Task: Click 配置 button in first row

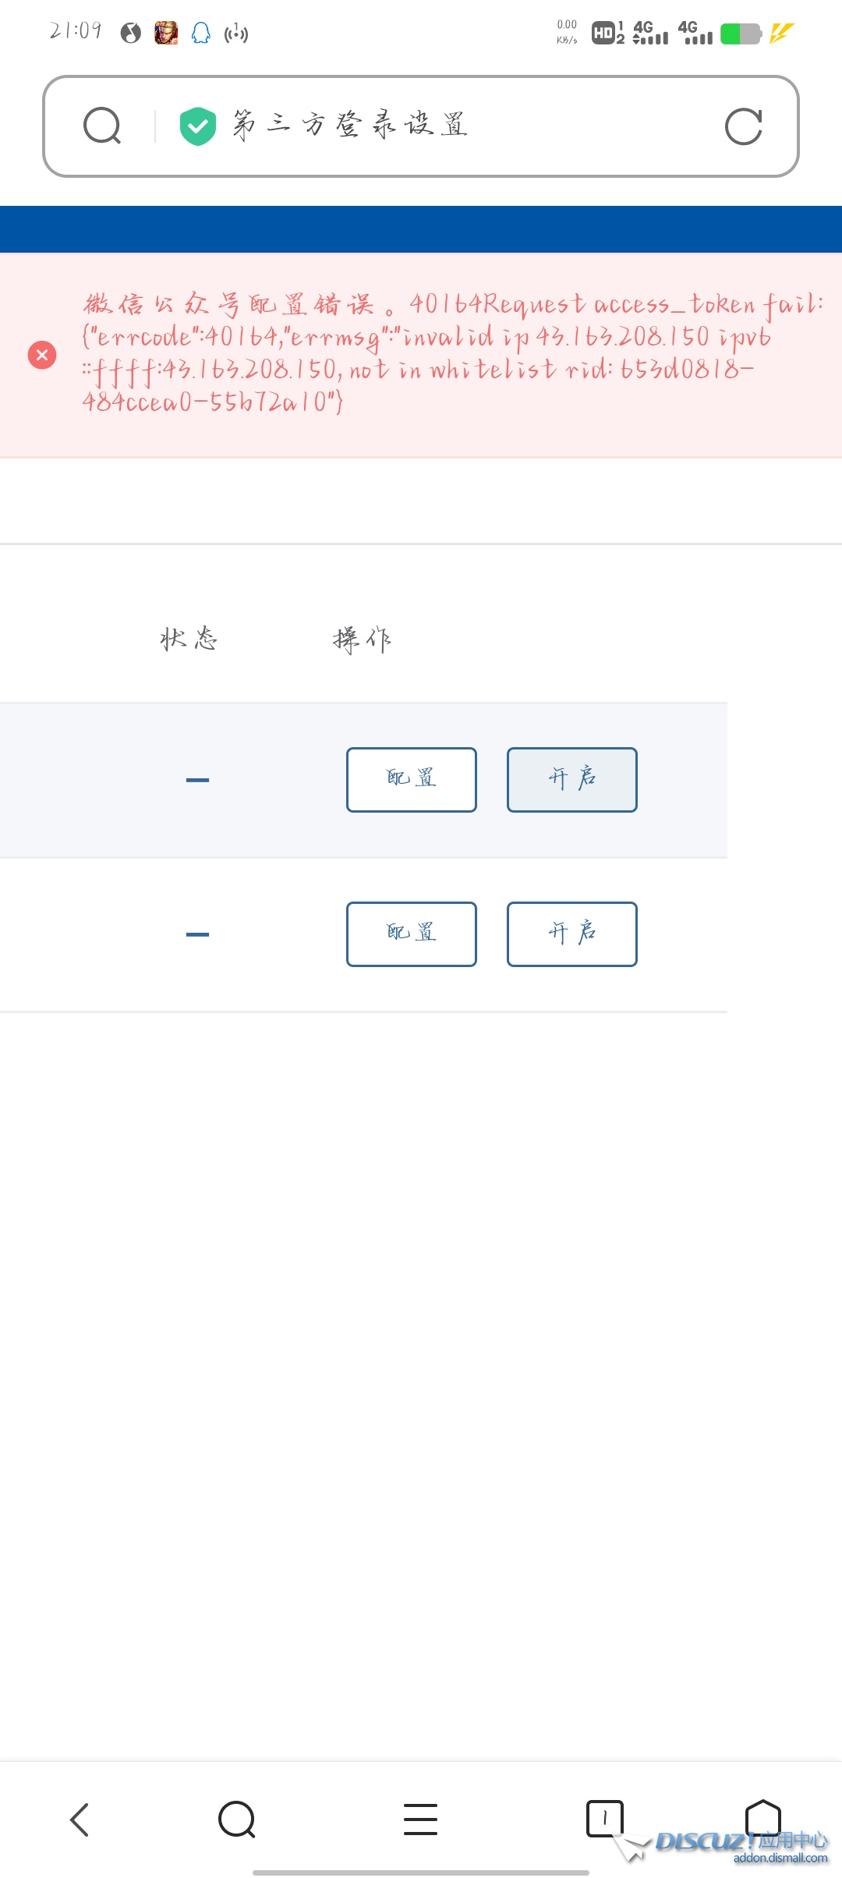Action: point(411,779)
